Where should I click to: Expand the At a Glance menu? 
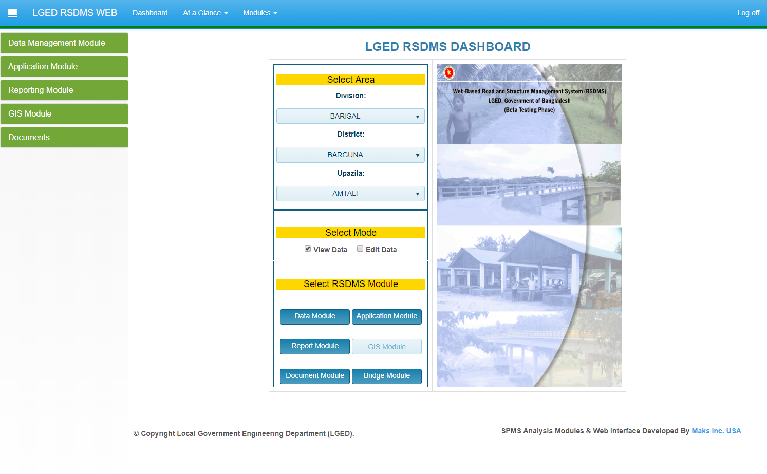(x=205, y=13)
